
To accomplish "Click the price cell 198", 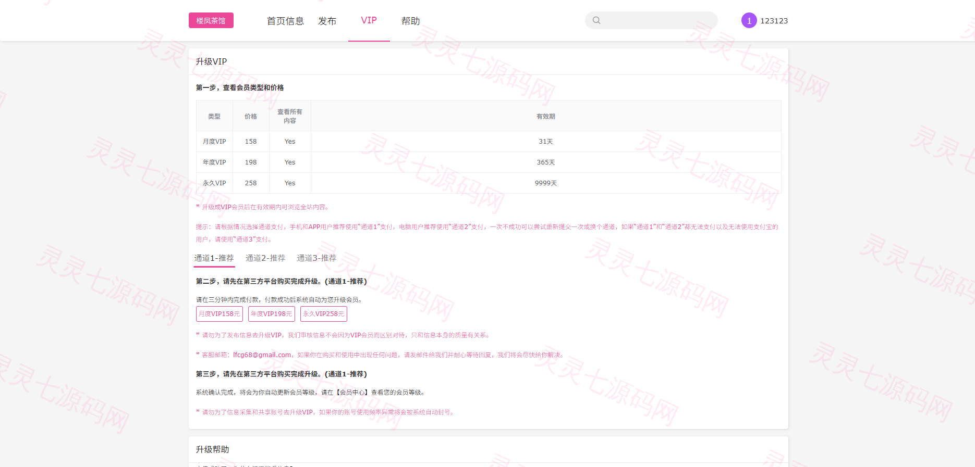I will tap(251, 162).
